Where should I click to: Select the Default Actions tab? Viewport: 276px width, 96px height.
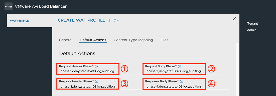(x=93, y=40)
